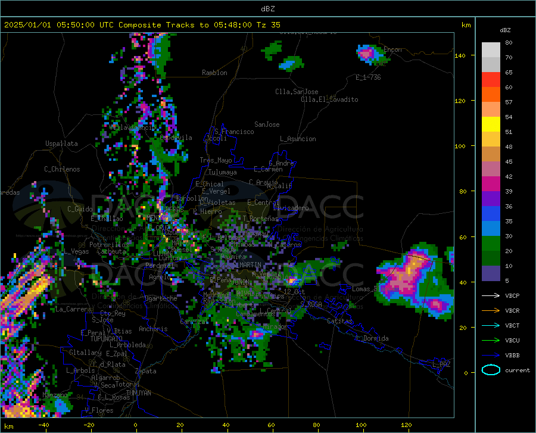536x433 pixels.
Task: Click the 'S_ROSA' map label
Action: tap(311, 304)
